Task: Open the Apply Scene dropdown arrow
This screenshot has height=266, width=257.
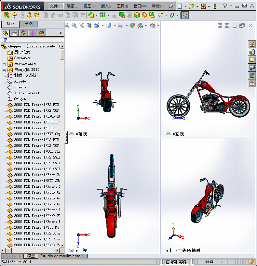Action: coord(146,26)
